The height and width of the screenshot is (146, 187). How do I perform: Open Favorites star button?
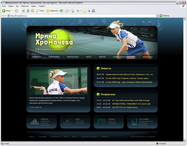[x=48, y=11]
